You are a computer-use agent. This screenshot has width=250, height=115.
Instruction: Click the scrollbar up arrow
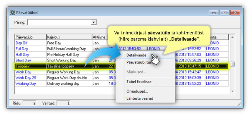tap(232, 37)
